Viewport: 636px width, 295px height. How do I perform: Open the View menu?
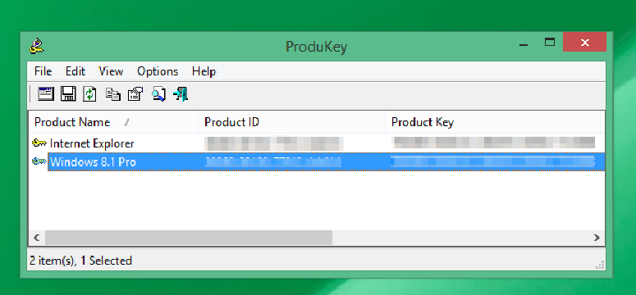pyautogui.click(x=111, y=71)
